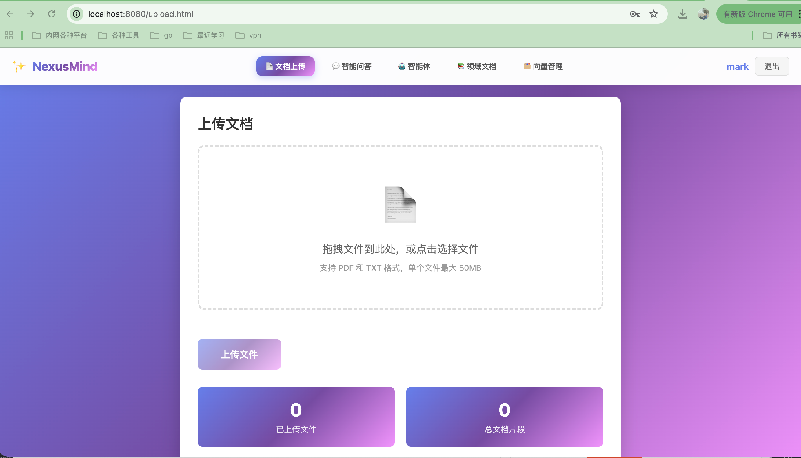The height and width of the screenshot is (458, 801).
Task: Click the browser forward arrow
Action: click(x=30, y=14)
